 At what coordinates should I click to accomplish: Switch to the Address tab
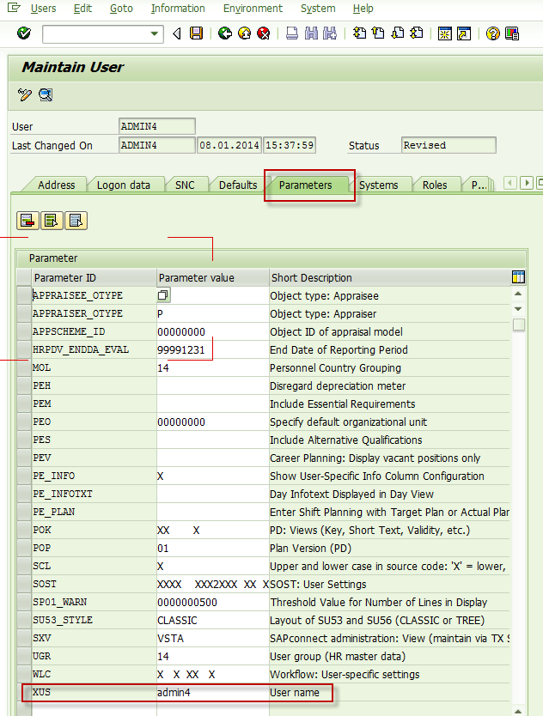click(x=56, y=185)
